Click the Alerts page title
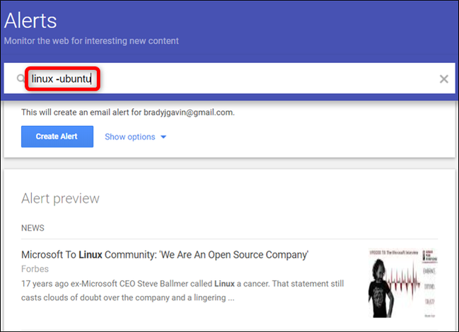Viewport: 459px width, 332px height. click(x=30, y=21)
